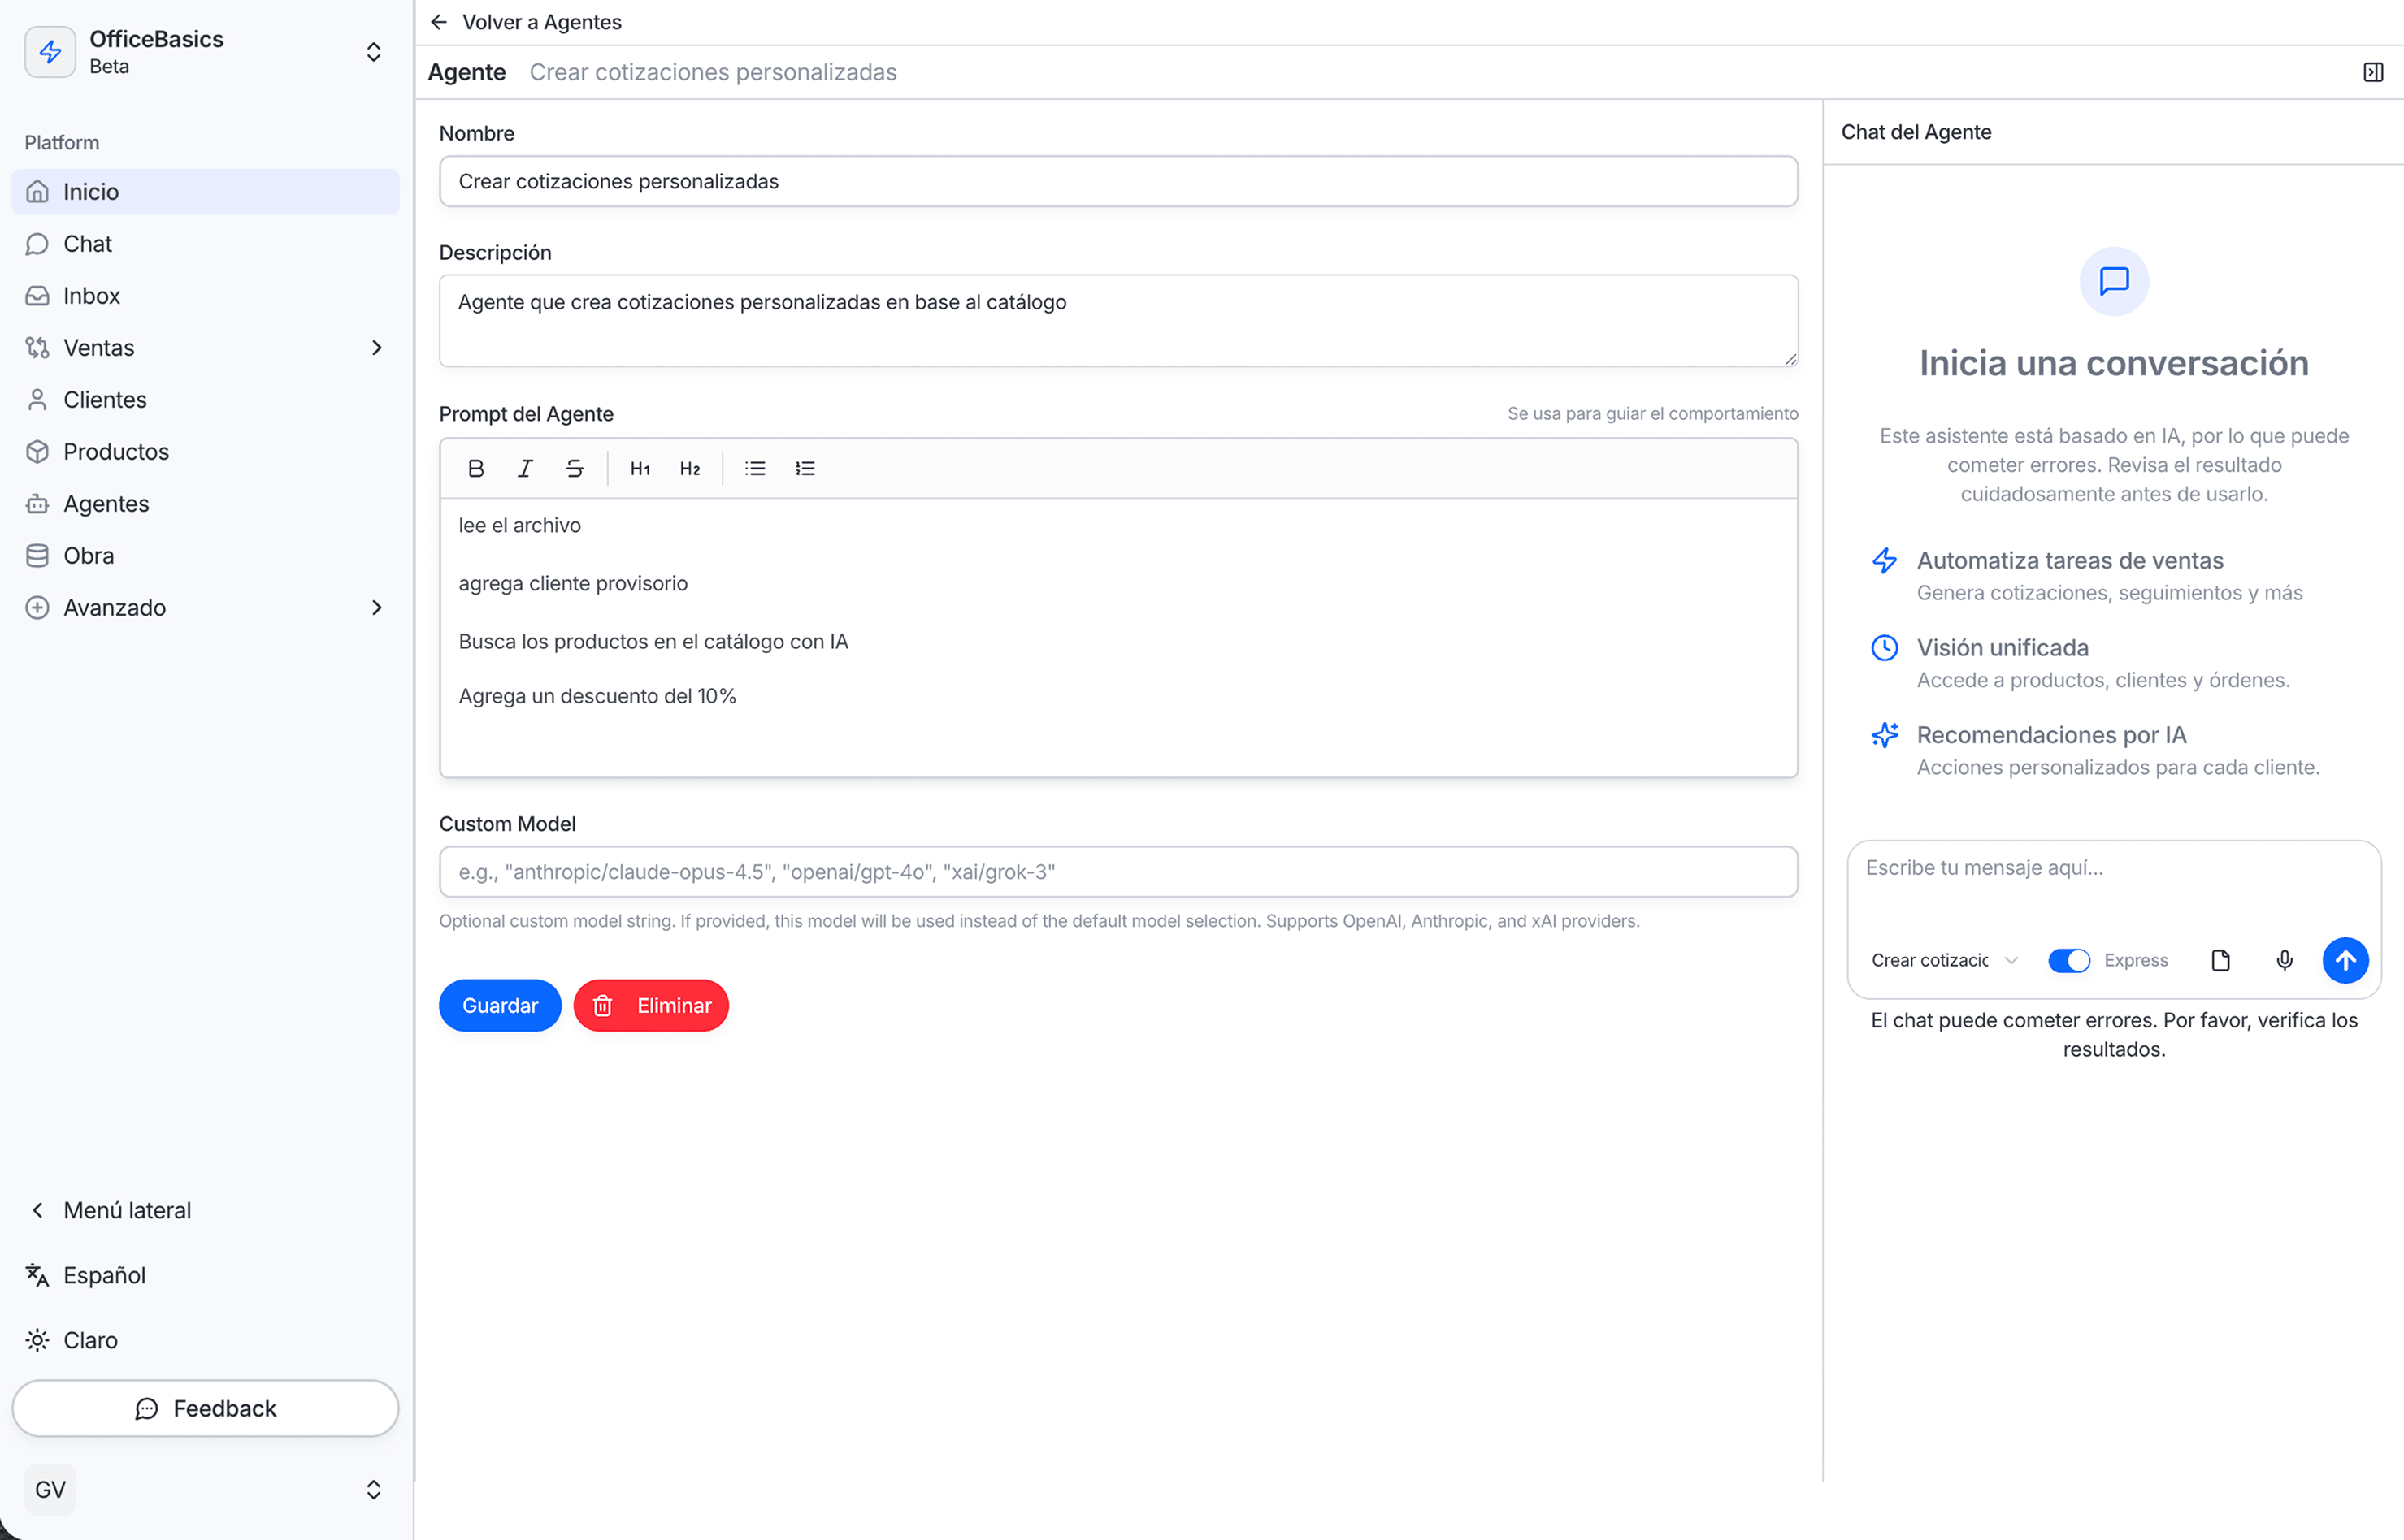Insert a numbered list in the prompt

click(805, 468)
